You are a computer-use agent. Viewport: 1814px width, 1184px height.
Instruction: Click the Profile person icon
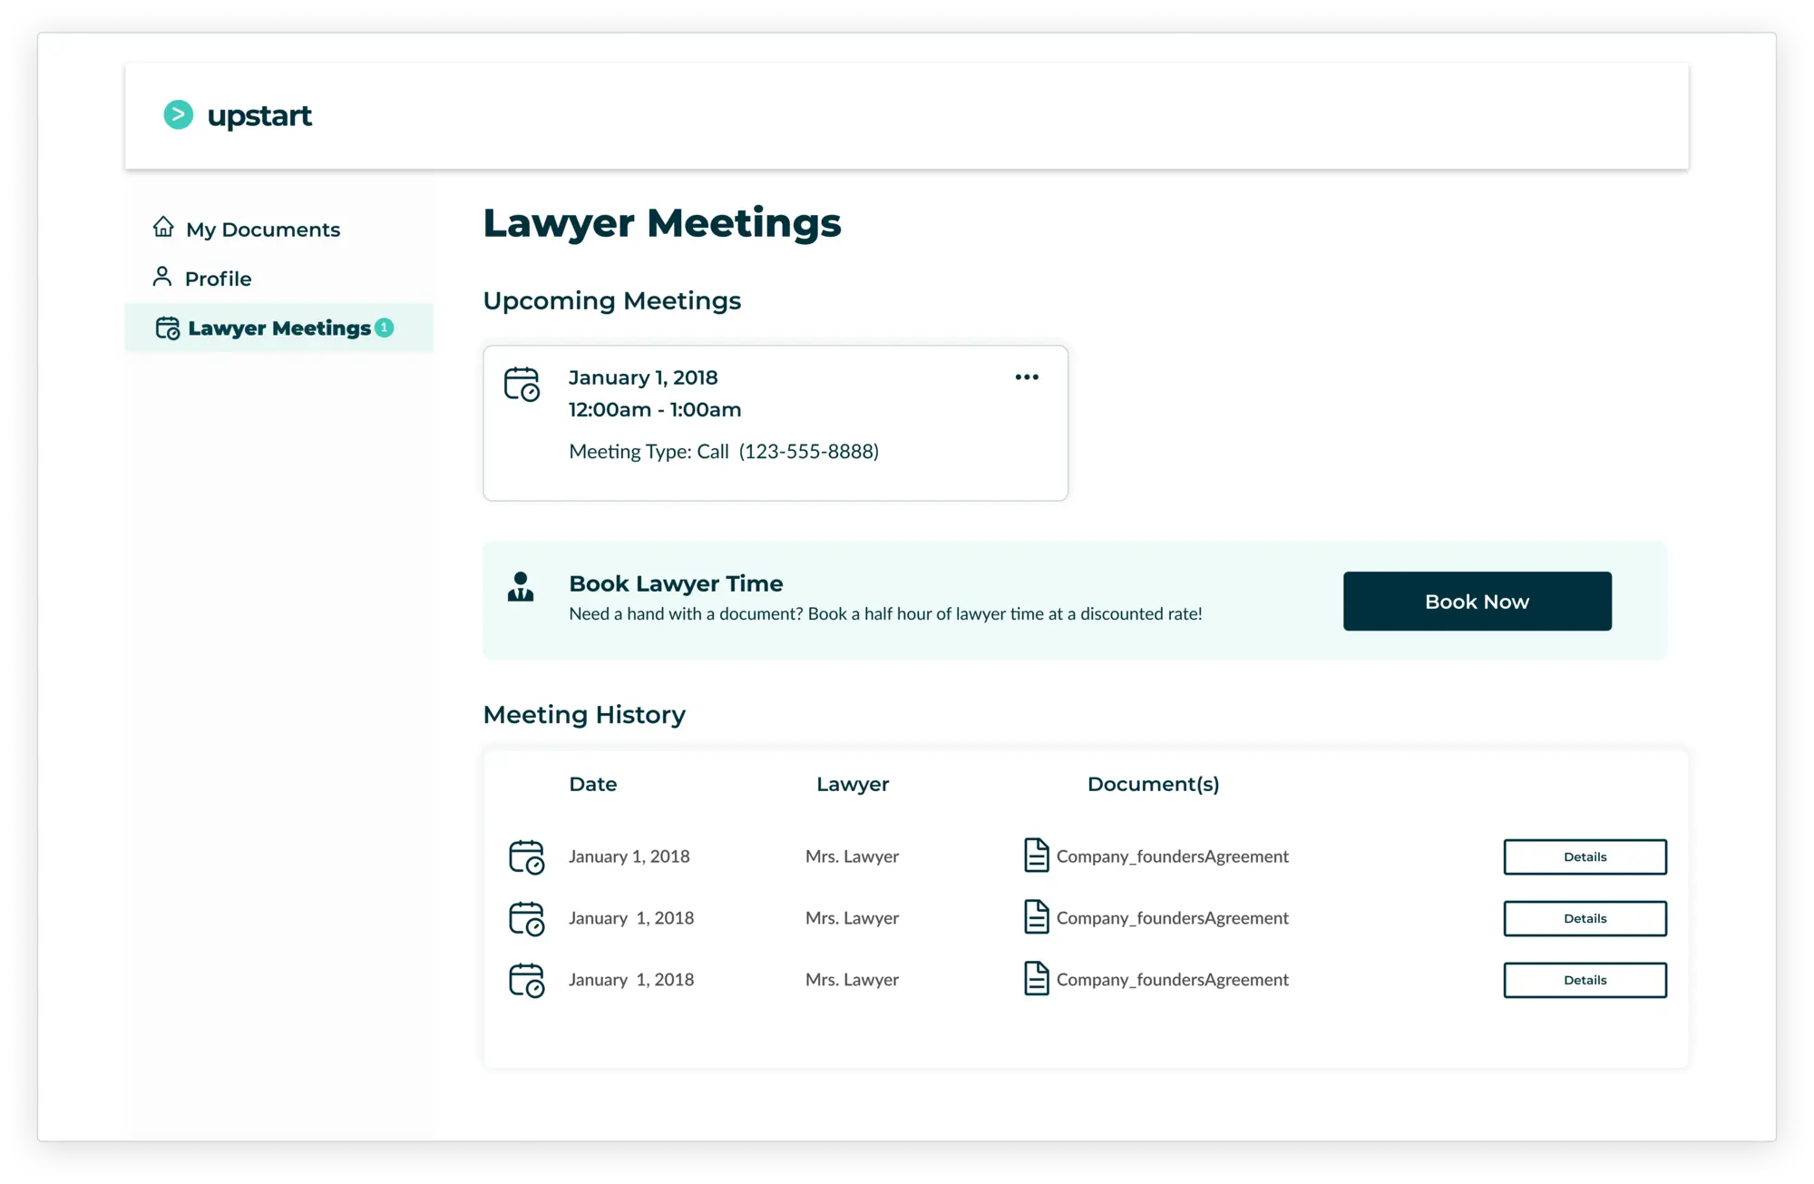click(x=162, y=277)
